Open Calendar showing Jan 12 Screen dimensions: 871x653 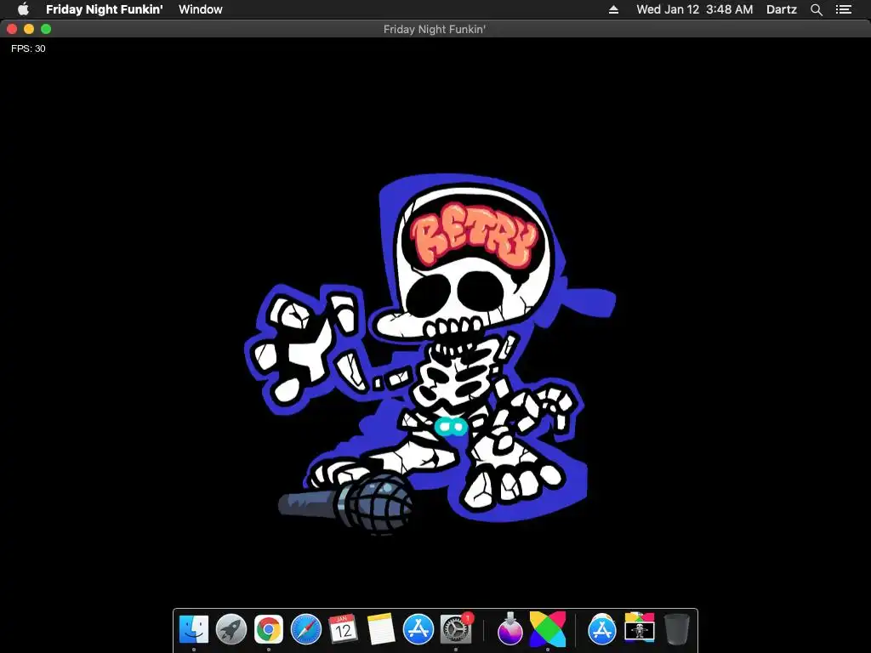pyautogui.click(x=344, y=629)
